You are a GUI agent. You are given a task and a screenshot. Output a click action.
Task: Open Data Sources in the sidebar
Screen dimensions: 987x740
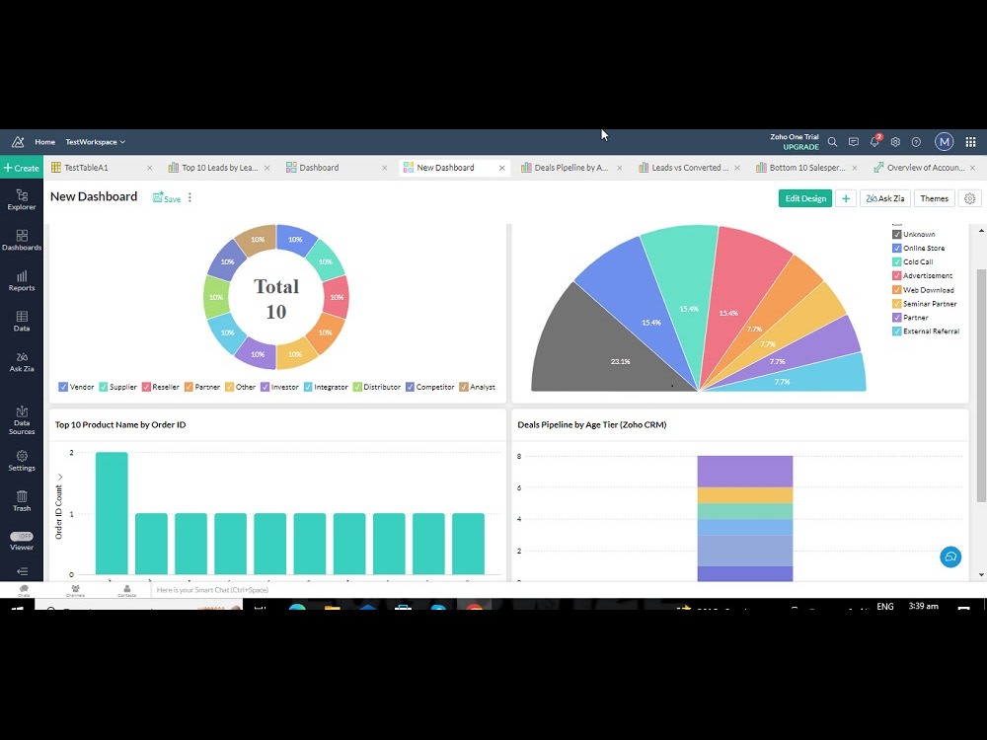(x=22, y=419)
